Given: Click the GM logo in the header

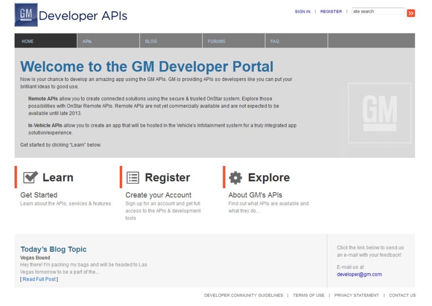Looking at the screenshot, I should pyautogui.click(x=26, y=15).
